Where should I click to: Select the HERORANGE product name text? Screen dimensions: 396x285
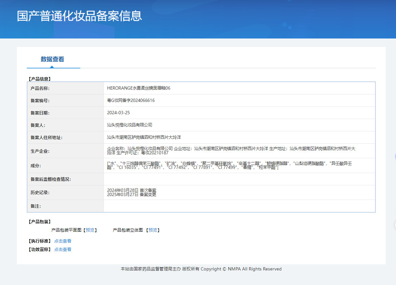tap(138, 88)
